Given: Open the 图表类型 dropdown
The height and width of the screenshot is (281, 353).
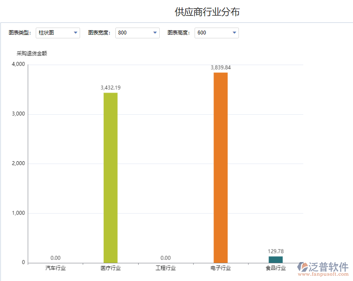Looking at the screenshot, I should point(58,32).
